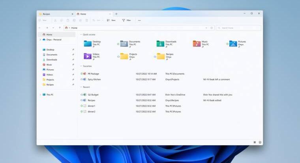This screenshot has width=300, height=163.
Task: Click the Rename icon in toolbar
Action: point(74,20)
